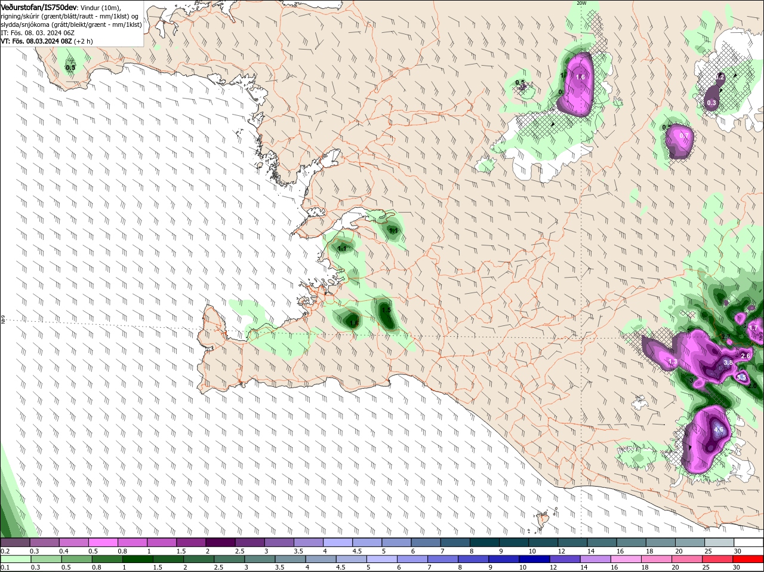The height and width of the screenshot is (572, 764).
Task: Click the 'rigning/skúrir' legend description line
Action: (x=70, y=16)
